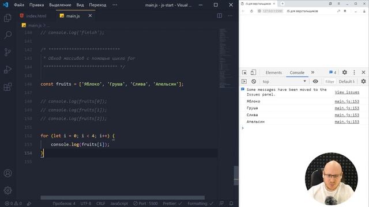The height and width of the screenshot is (207, 369).
Task: Show more DevTools tabs chevron
Action: [312, 72]
